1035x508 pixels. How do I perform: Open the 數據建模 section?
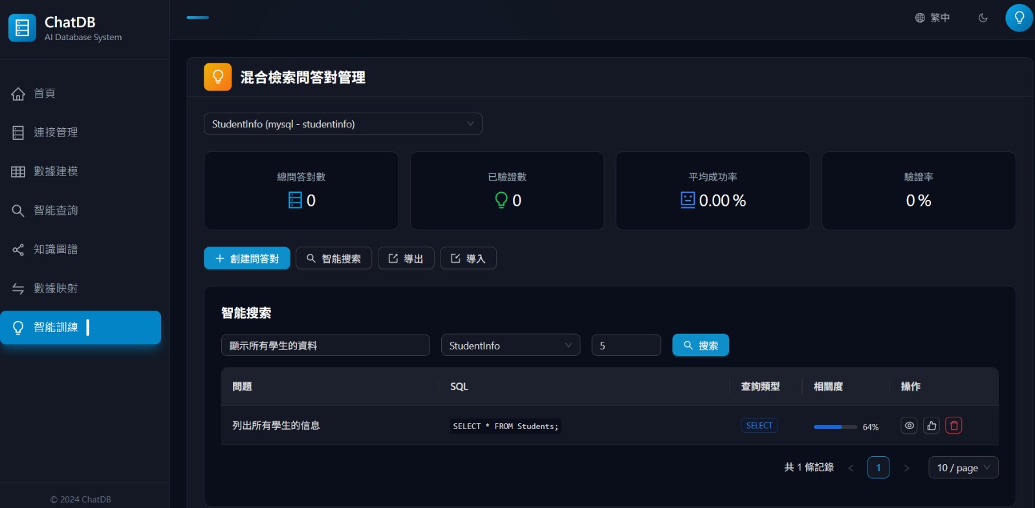tap(80, 171)
